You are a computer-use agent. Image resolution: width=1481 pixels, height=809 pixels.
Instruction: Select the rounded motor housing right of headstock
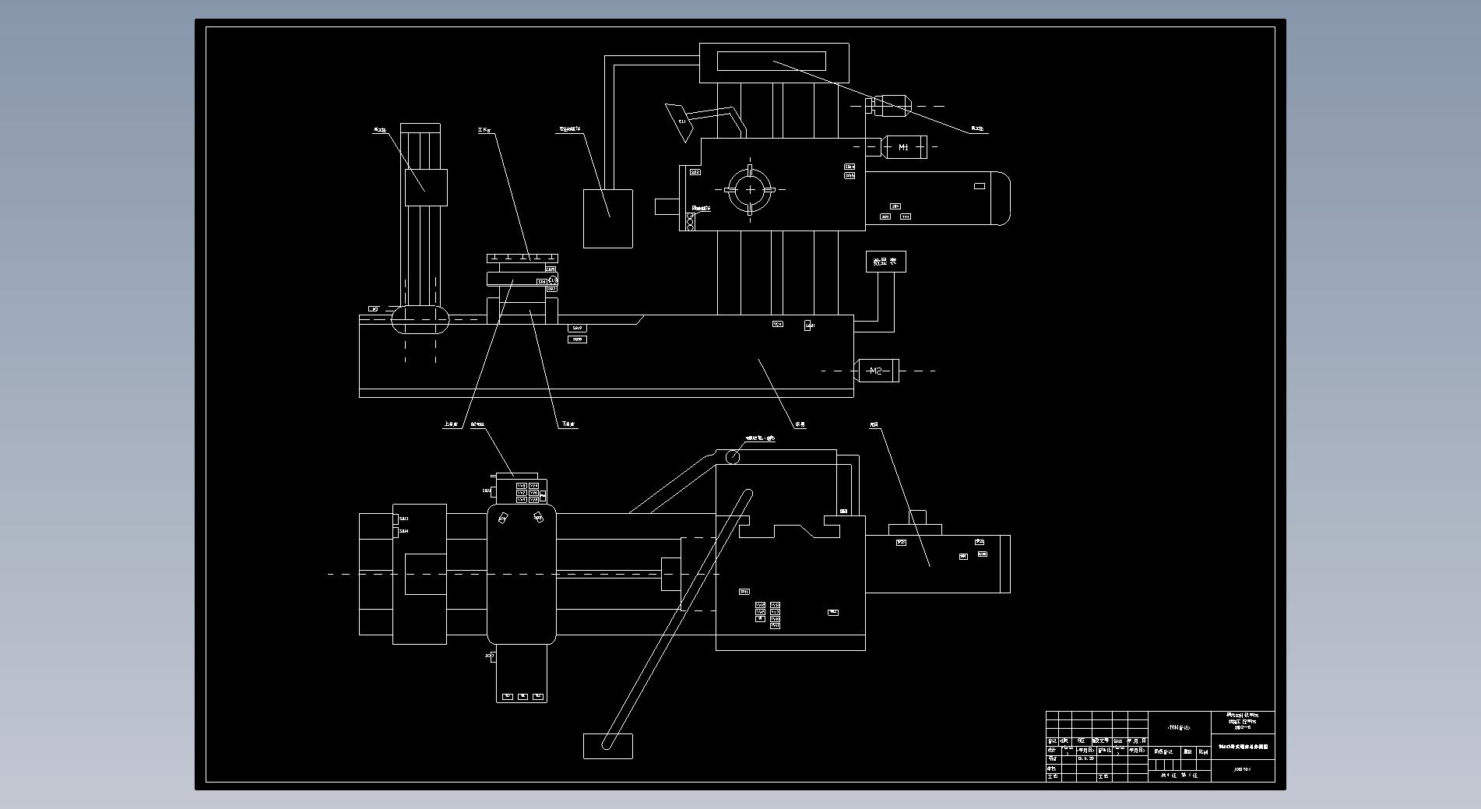click(937, 199)
